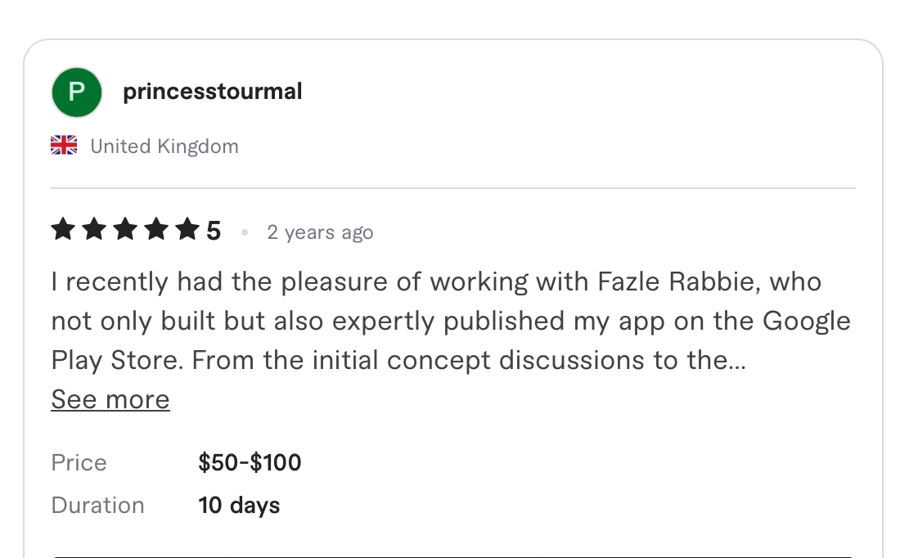Click the 10 days duration value
The image size is (918, 558).
click(238, 505)
